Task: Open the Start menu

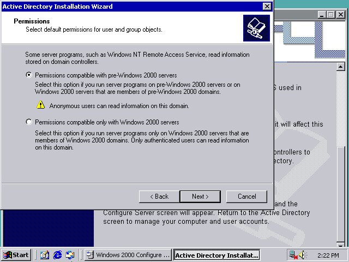Action: [x=16, y=255]
